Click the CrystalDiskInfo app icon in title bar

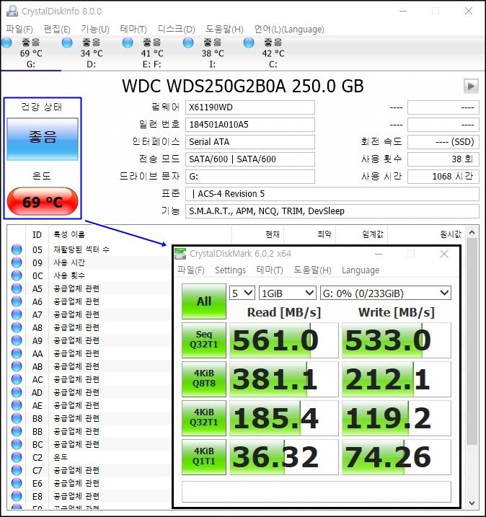12,11
